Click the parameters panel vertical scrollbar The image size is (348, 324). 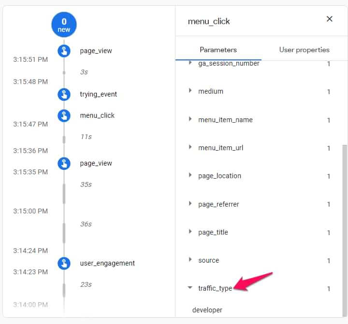coord(345,217)
